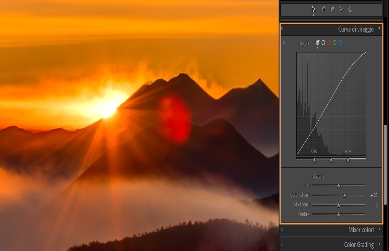389x251 pixels.
Task: Select the parametric curve icon
Action: pyautogui.click(x=318, y=43)
